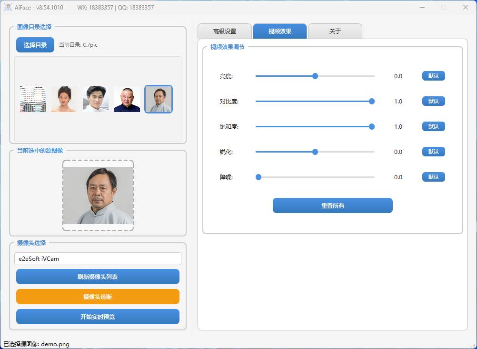Select the young woman face thumbnail
This screenshot has height=349, width=477.
point(64,99)
